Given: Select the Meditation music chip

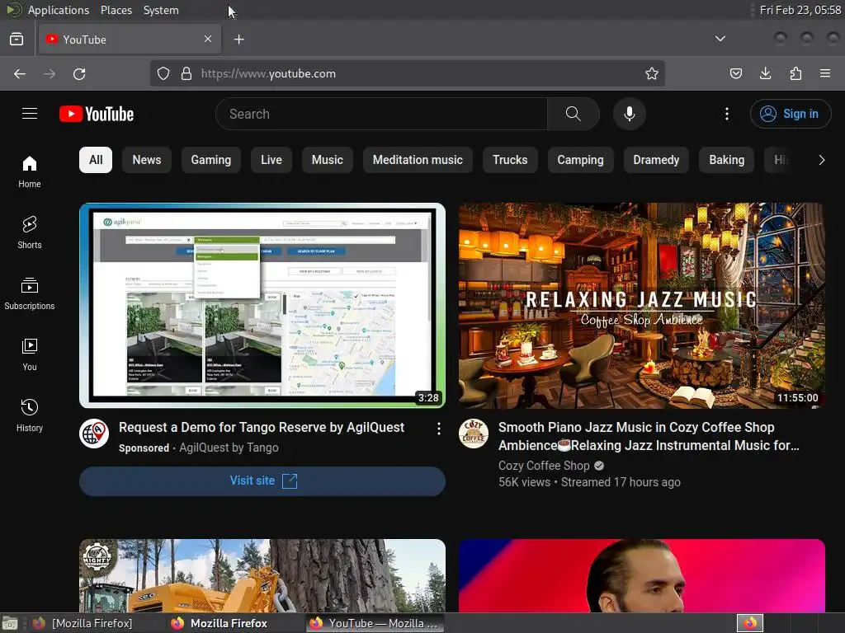Looking at the screenshot, I should tap(418, 160).
